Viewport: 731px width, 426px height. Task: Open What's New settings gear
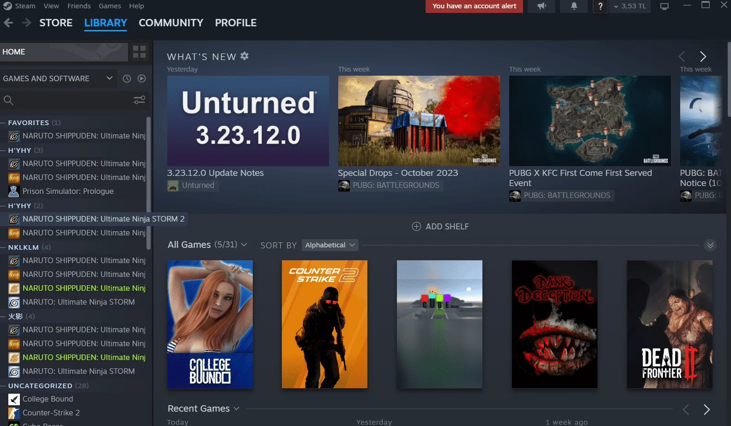[x=244, y=56]
